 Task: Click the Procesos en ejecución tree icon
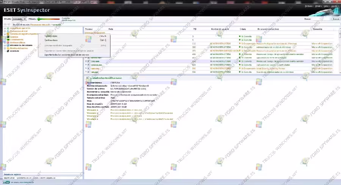coord(8,28)
